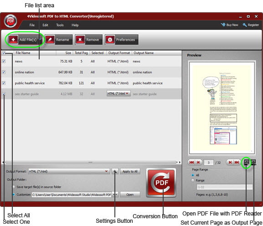Click the Register key icon
The height and width of the screenshot is (226, 263).
[245, 25]
